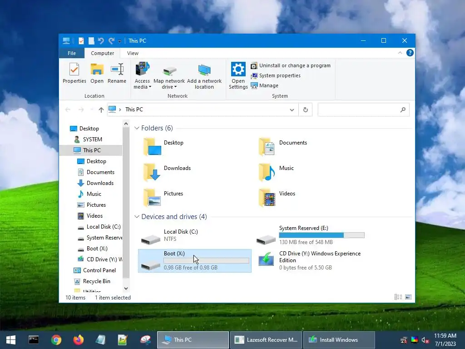Select CD Drive (Y:) Windows Experience Edition

[311, 260]
